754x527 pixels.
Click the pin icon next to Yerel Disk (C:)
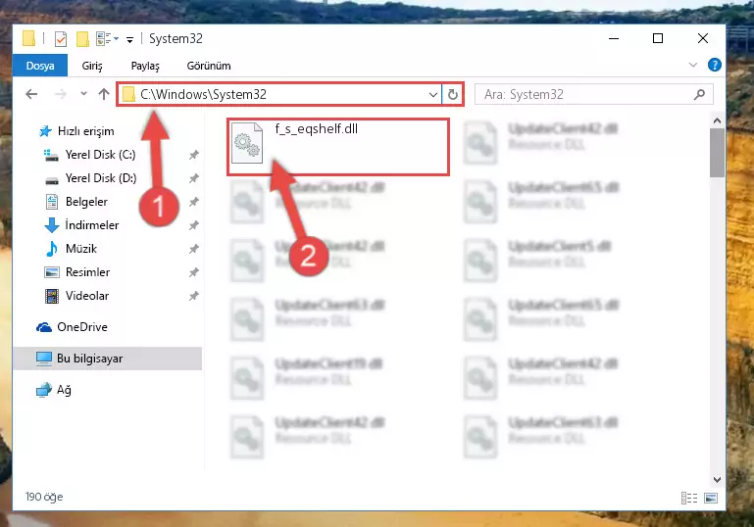[194, 155]
